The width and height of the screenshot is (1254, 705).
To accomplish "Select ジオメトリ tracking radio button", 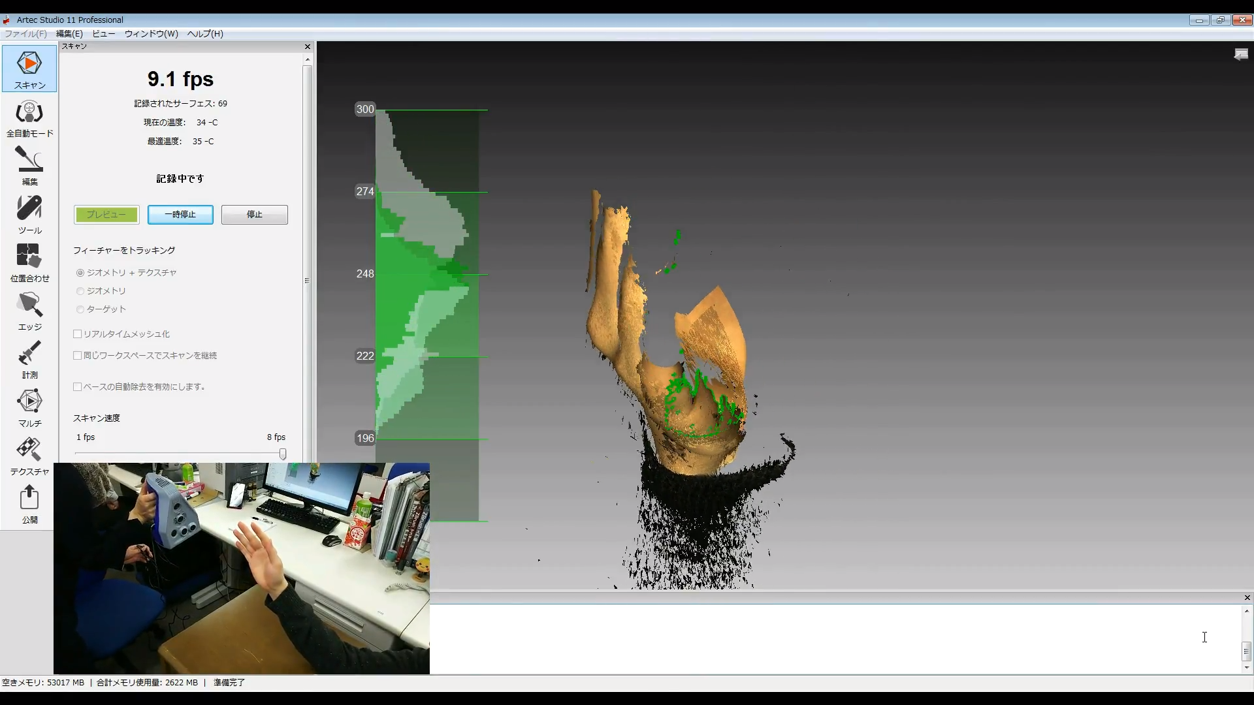I will click(80, 290).
